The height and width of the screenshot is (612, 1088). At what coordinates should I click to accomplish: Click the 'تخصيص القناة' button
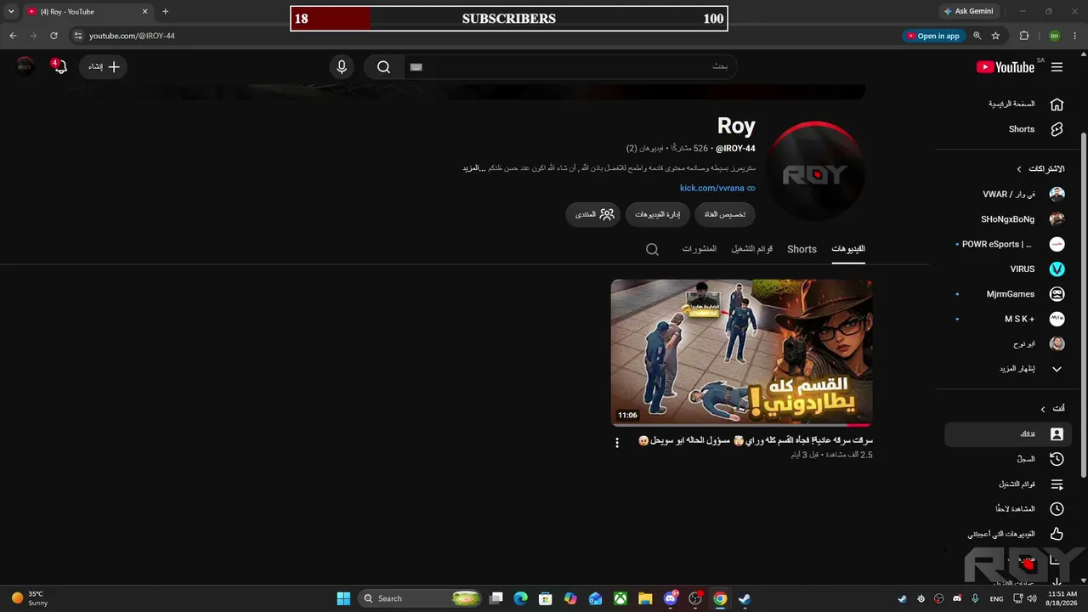point(725,214)
